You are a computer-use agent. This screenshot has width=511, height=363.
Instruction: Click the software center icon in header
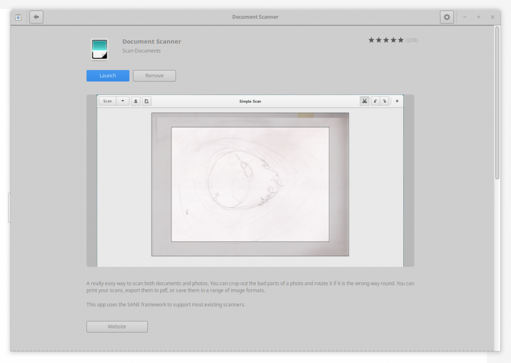[x=18, y=17]
